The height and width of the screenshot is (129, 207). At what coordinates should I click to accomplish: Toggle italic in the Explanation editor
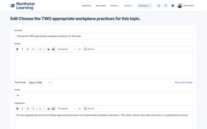(x=22, y=109)
